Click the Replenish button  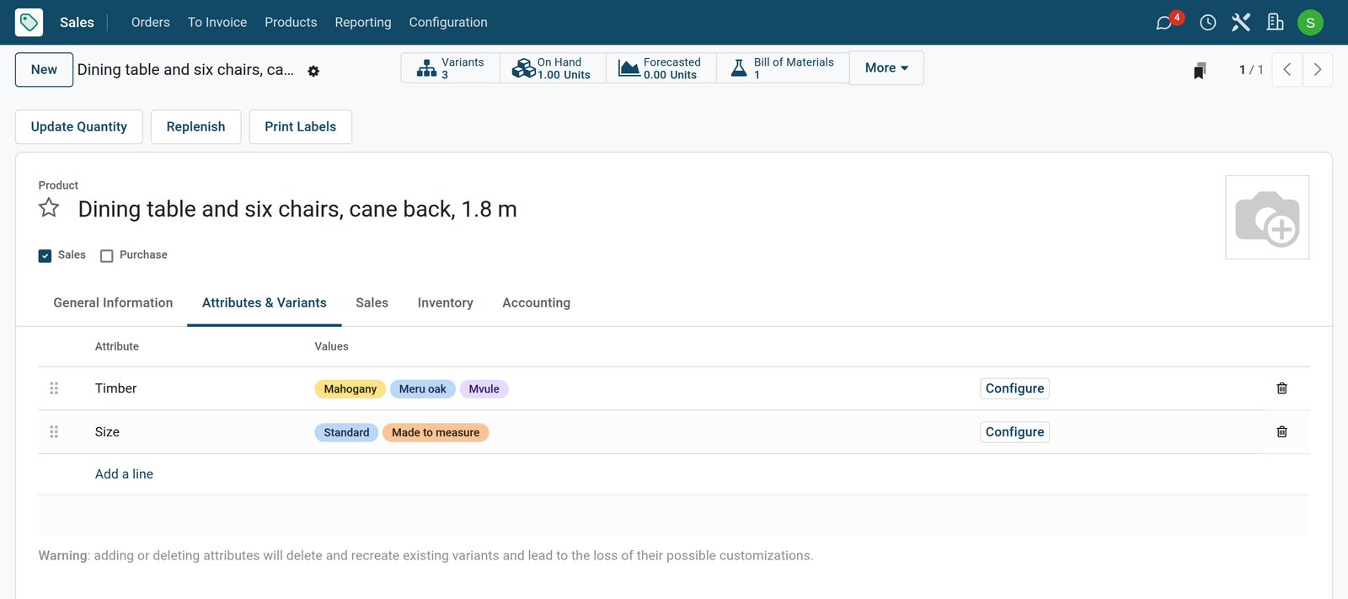tap(195, 127)
